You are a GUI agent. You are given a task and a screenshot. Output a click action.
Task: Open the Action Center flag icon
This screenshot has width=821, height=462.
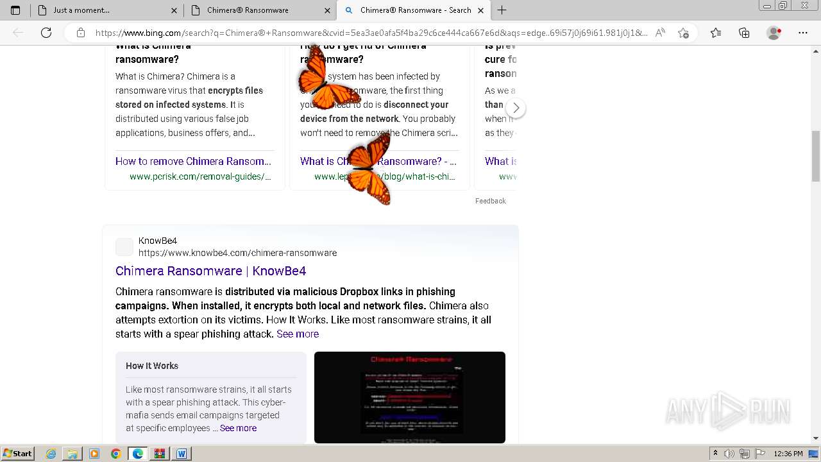pyautogui.click(x=759, y=454)
